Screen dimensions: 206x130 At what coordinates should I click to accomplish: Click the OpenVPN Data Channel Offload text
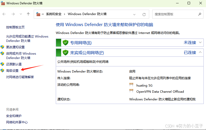160,92
